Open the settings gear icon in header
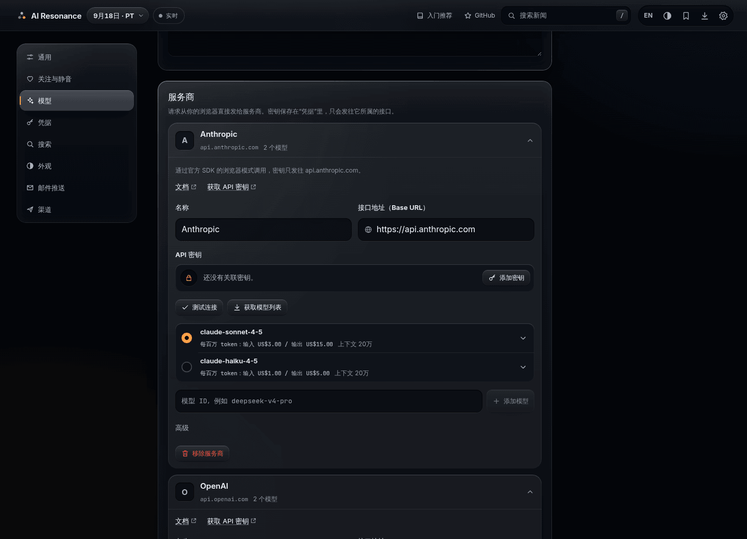 (x=723, y=16)
